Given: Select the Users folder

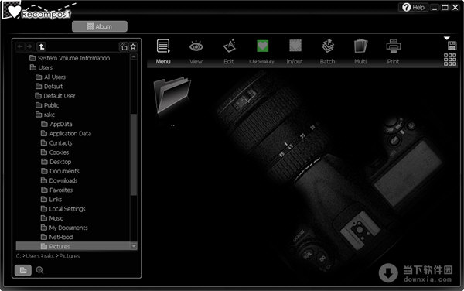Looking at the screenshot, I should click(x=41, y=67).
